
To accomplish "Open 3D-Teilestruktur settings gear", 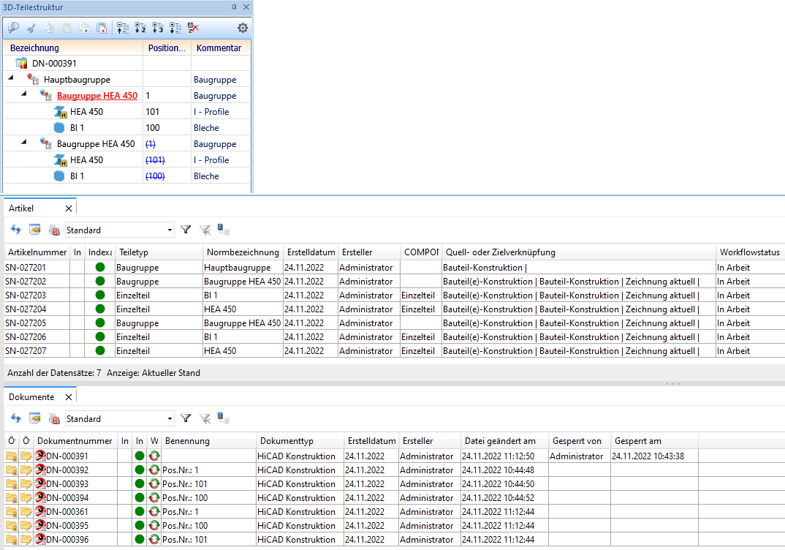I will [x=243, y=28].
